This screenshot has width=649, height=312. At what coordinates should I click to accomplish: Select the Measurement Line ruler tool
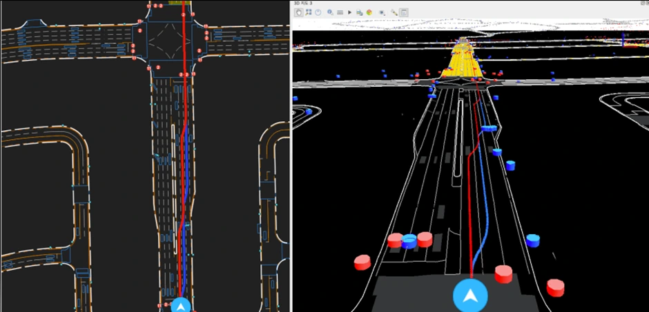pyautogui.click(x=340, y=12)
